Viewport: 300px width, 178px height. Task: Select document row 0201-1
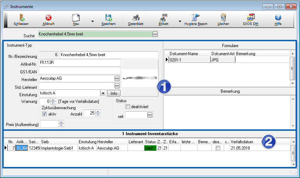coord(189,60)
